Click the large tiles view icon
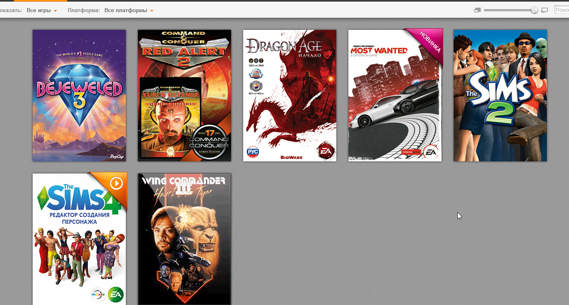Viewport: 569px width, 305px height. [x=544, y=10]
